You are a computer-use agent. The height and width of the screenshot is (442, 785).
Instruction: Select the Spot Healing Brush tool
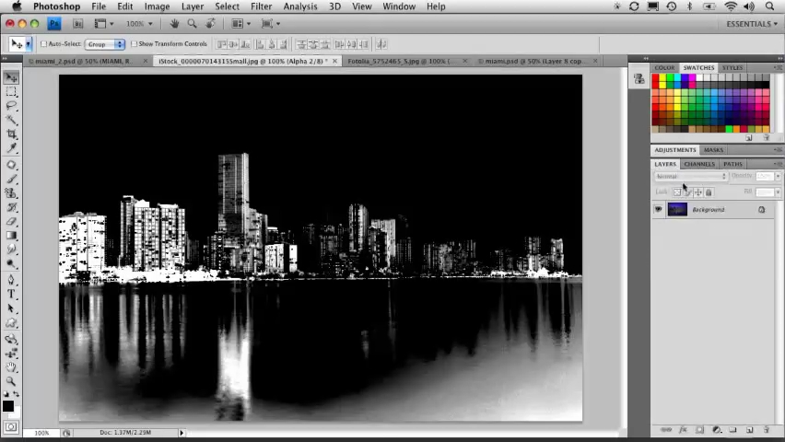[x=11, y=165]
